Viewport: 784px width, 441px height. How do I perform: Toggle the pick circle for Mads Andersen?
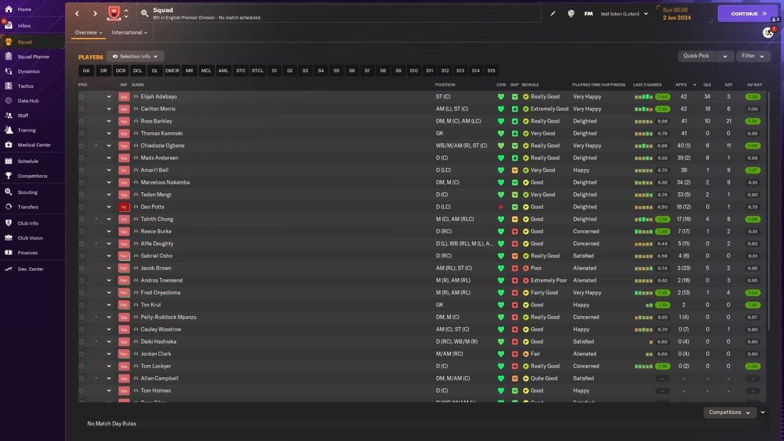82,158
